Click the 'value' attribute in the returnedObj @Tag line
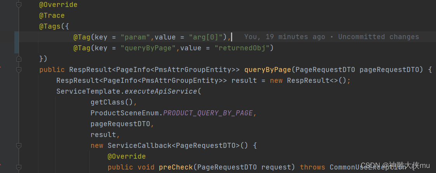 tap(191, 48)
